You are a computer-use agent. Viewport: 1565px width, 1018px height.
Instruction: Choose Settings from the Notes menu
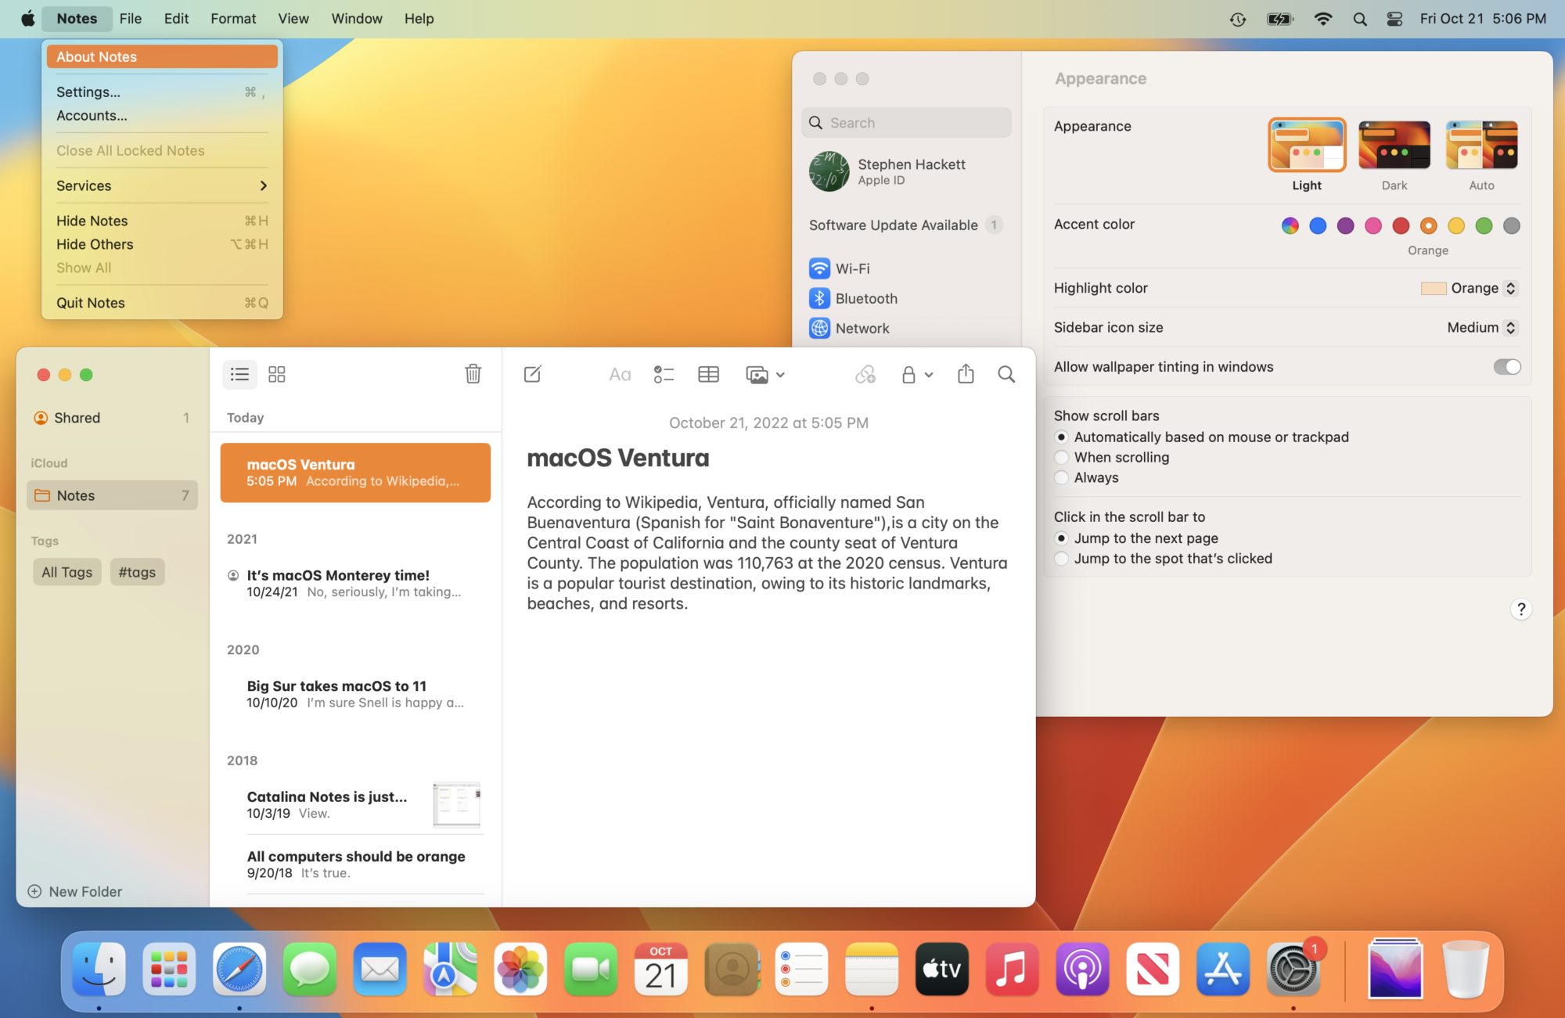tap(88, 92)
